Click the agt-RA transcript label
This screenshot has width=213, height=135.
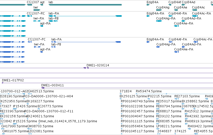[x=45, y=23]
